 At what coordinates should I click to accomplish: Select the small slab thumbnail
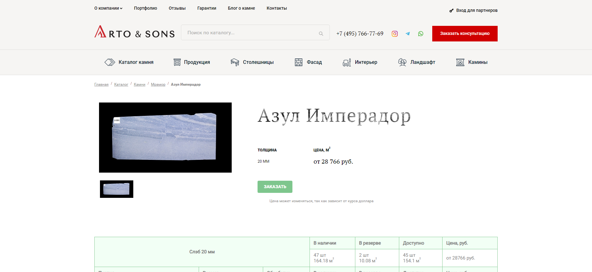116,189
